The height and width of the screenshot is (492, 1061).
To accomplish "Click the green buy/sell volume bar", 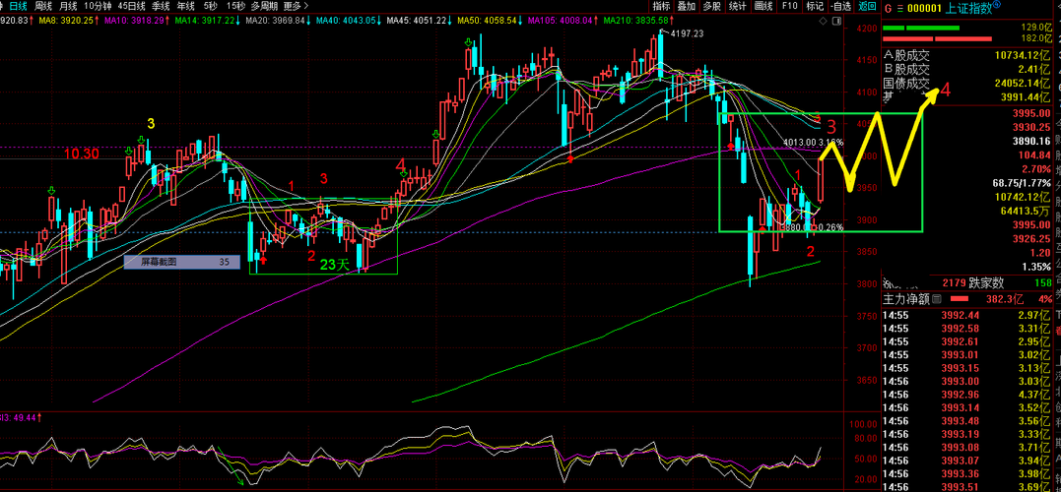I will tap(922, 28).
